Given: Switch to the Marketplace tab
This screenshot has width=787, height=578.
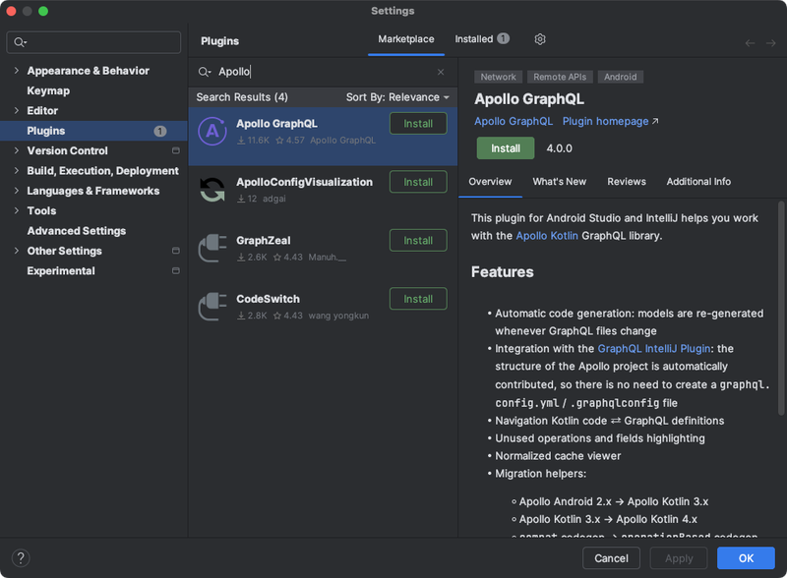Looking at the screenshot, I should click(x=406, y=39).
